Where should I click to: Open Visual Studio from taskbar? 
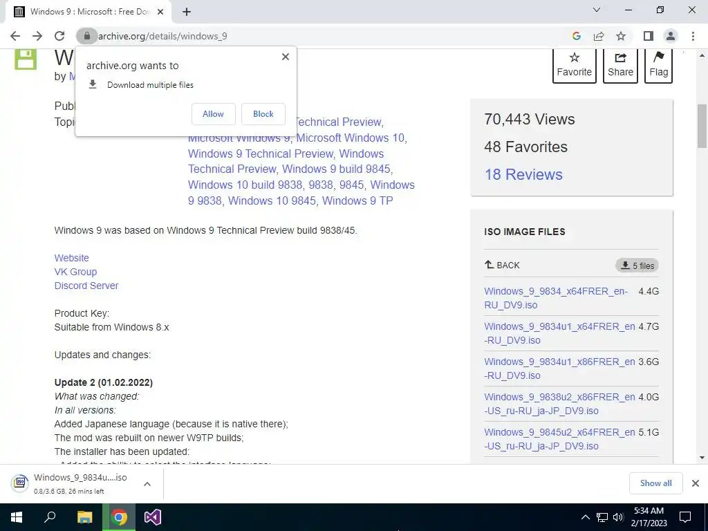[153, 517]
